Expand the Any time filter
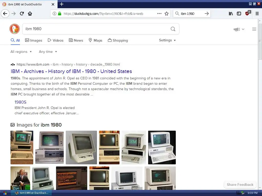The height and width of the screenshot is (196, 262). [48, 52]
